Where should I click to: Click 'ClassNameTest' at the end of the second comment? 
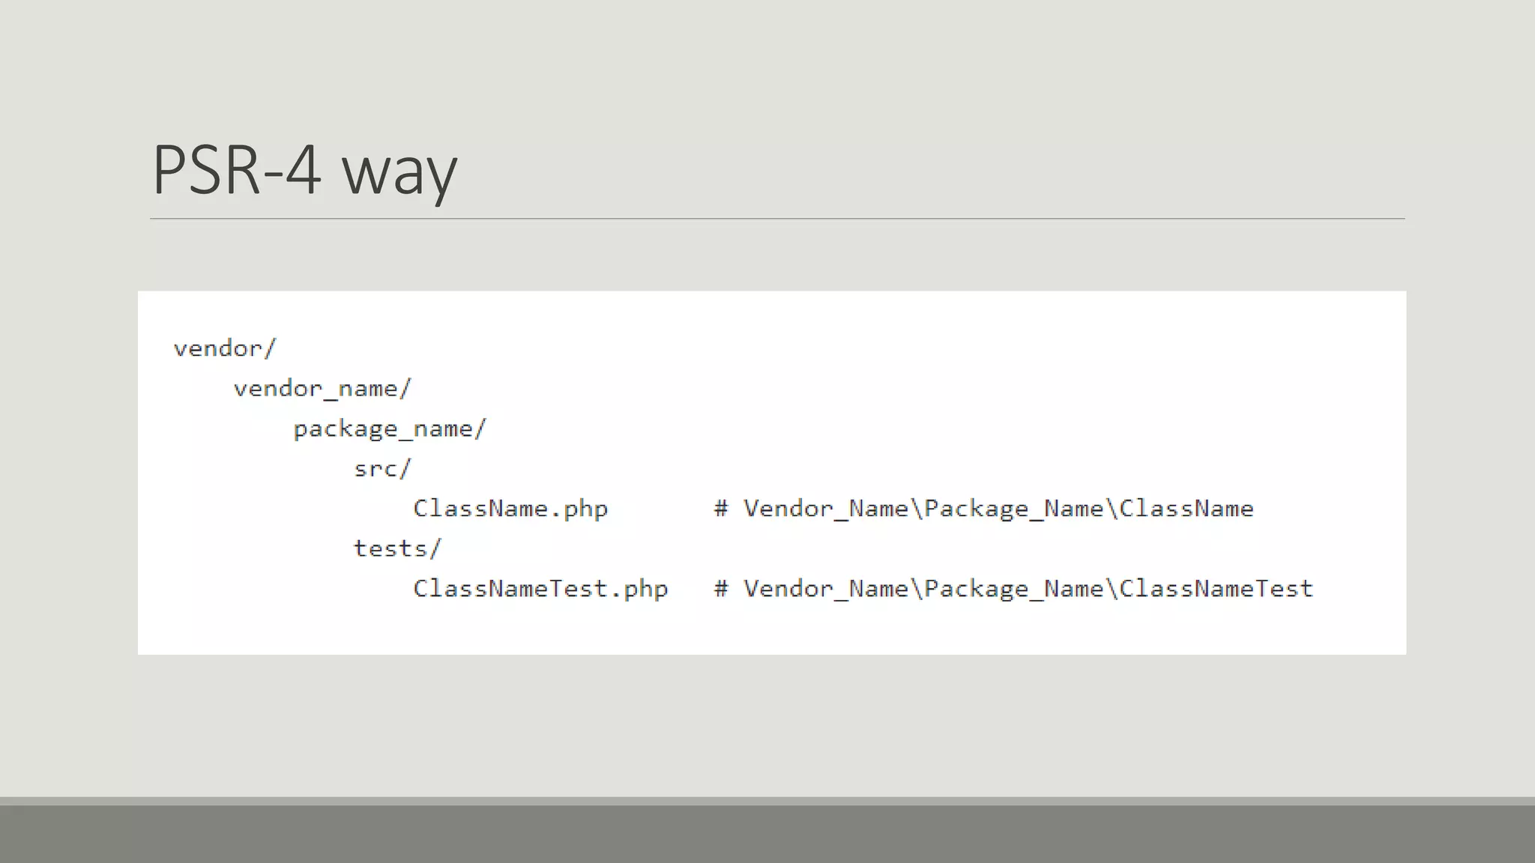1216,589
